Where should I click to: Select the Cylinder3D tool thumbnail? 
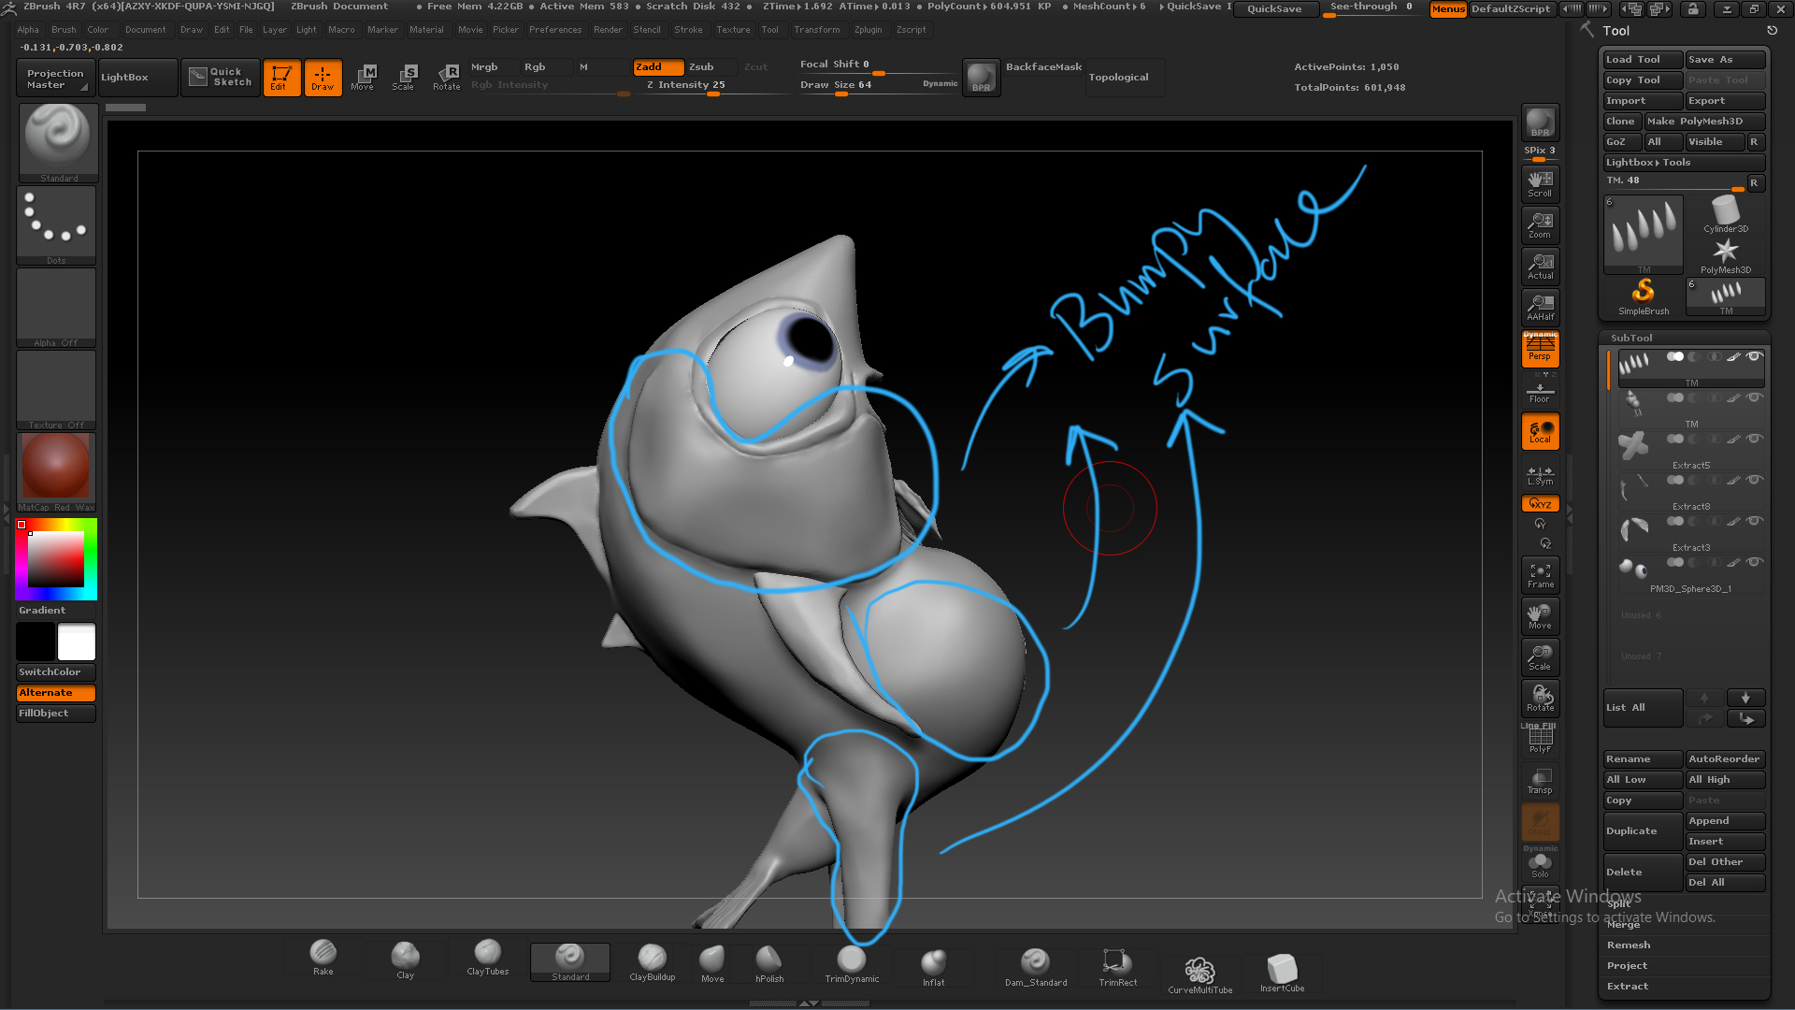pyautogui.click(x=1725, y=215)
